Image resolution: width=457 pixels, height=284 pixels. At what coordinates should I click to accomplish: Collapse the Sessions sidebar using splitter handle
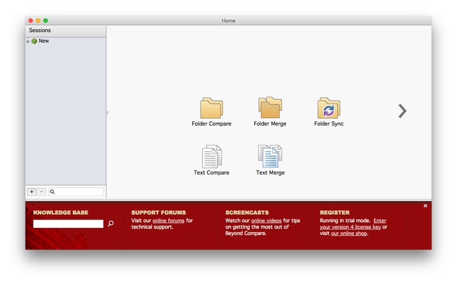point(107,112)
